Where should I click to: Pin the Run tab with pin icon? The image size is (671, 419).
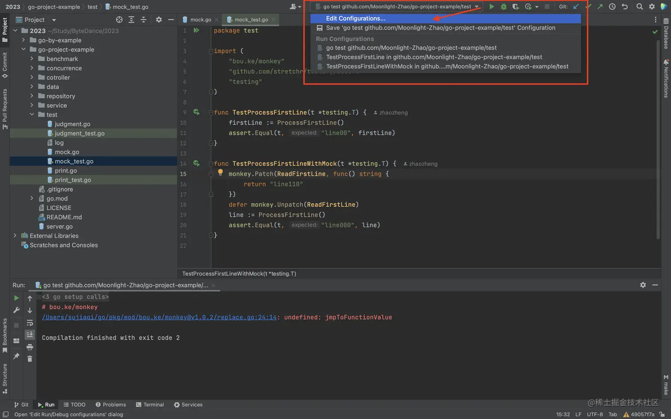[16, 356]
